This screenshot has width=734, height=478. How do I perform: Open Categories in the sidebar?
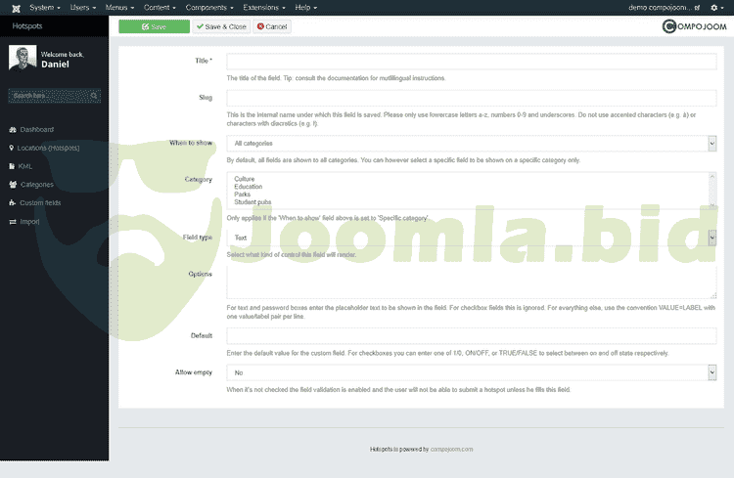point(36,185)
